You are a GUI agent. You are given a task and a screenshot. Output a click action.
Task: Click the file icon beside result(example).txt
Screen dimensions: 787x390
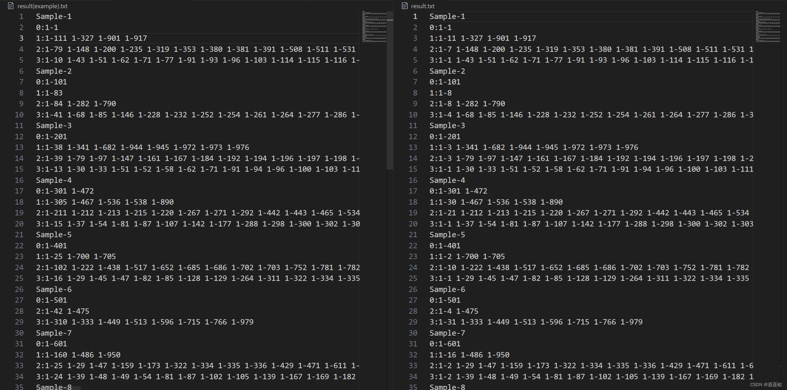click(11, 6)
